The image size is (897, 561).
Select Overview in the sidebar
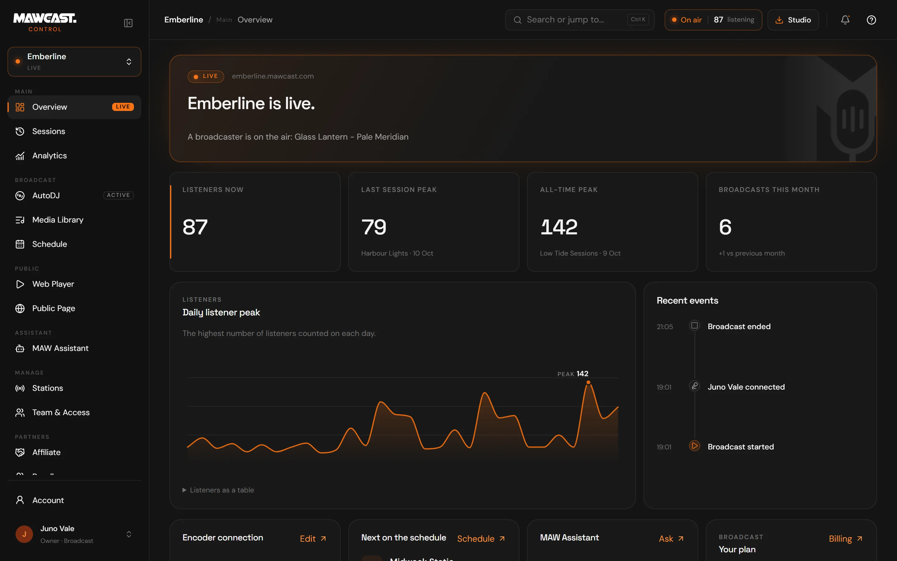(74, 107)
